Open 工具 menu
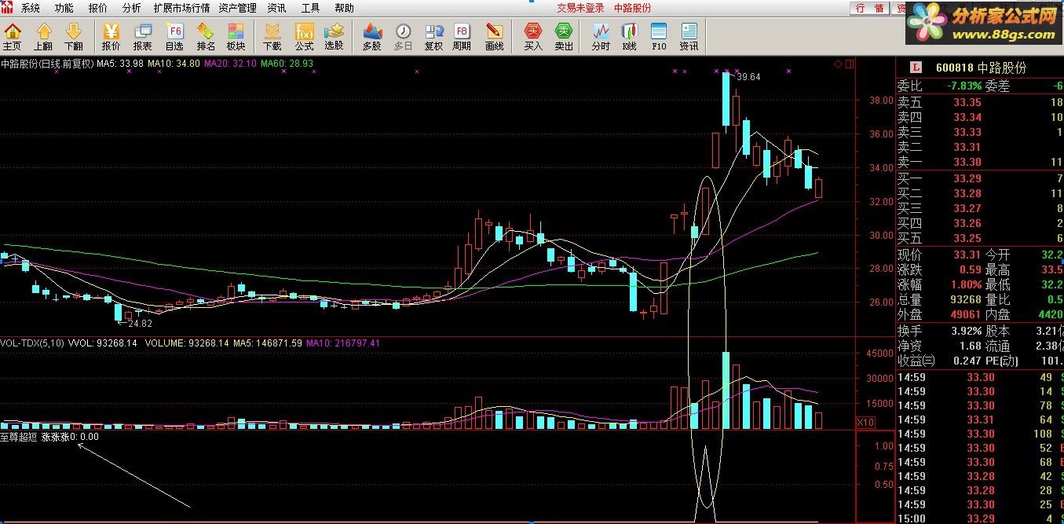This screenshot has height=524, width=1064. point(310,8)
